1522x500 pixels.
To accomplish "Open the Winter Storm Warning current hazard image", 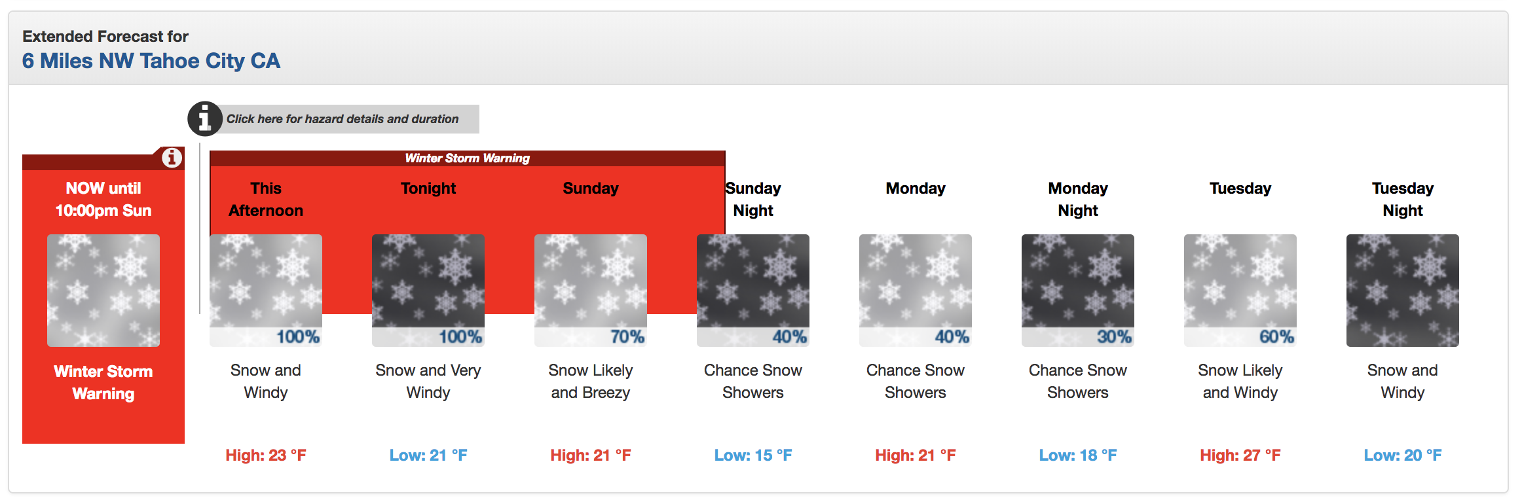I will tap(103, 291).
